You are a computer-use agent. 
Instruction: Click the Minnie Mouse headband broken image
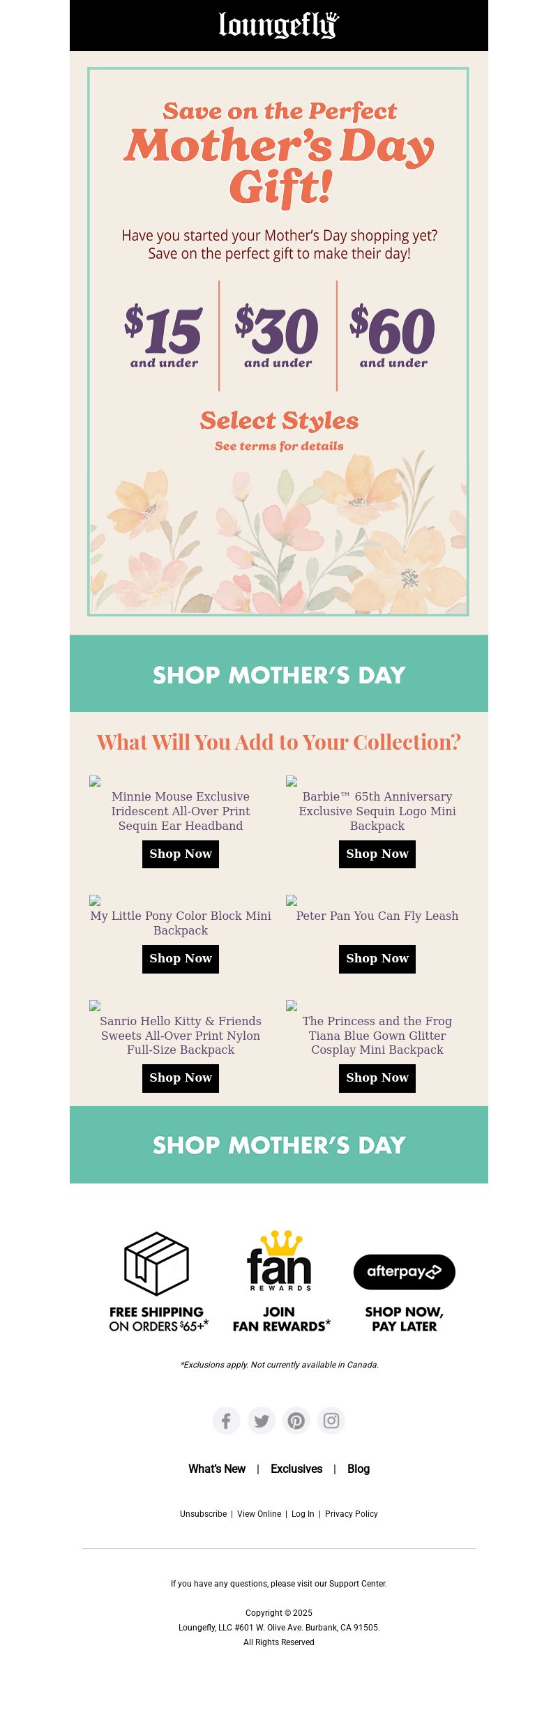click(x=95, y=781)
